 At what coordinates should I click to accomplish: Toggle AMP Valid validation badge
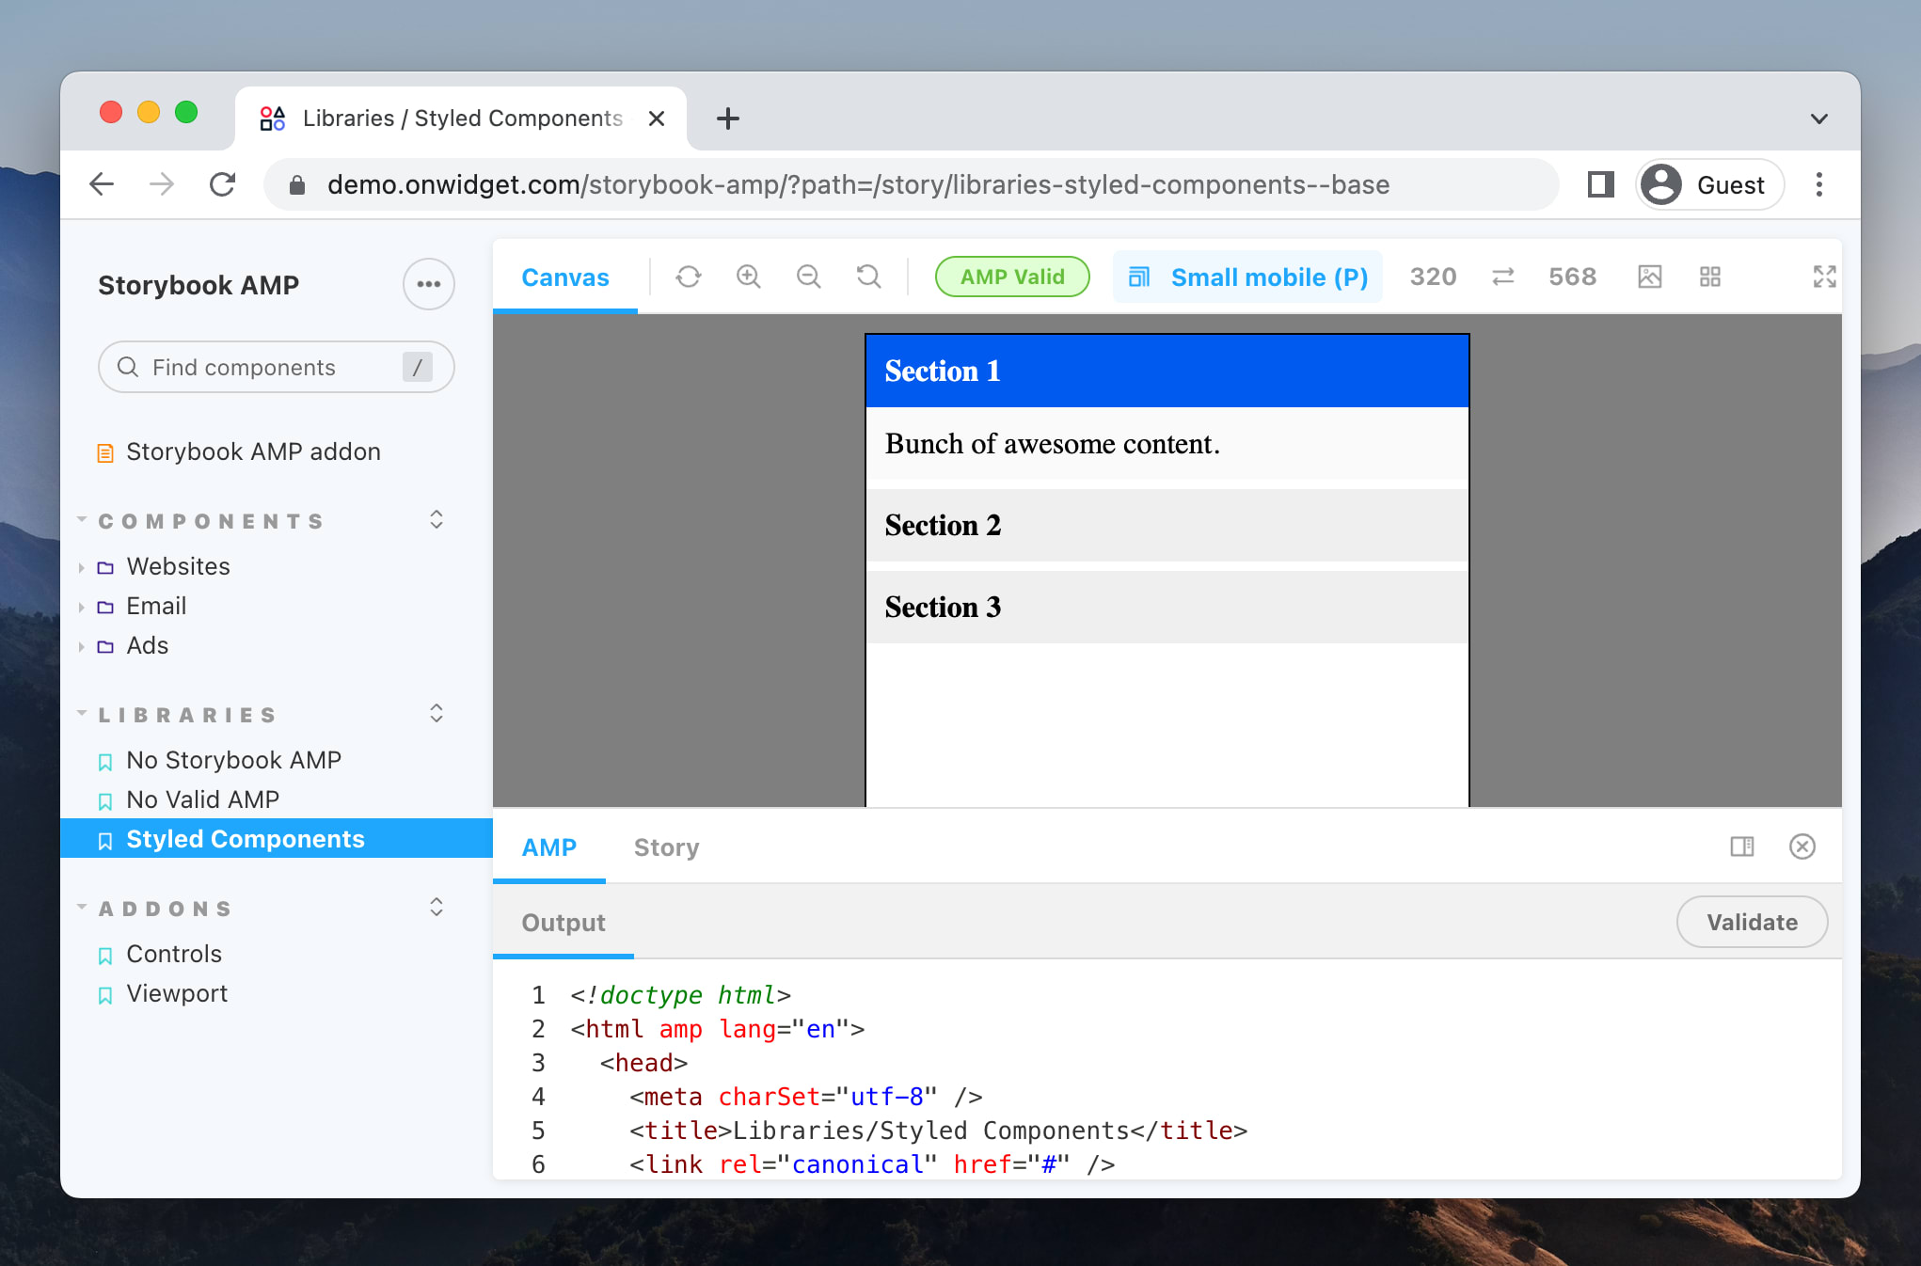(x=1011, y=277)
